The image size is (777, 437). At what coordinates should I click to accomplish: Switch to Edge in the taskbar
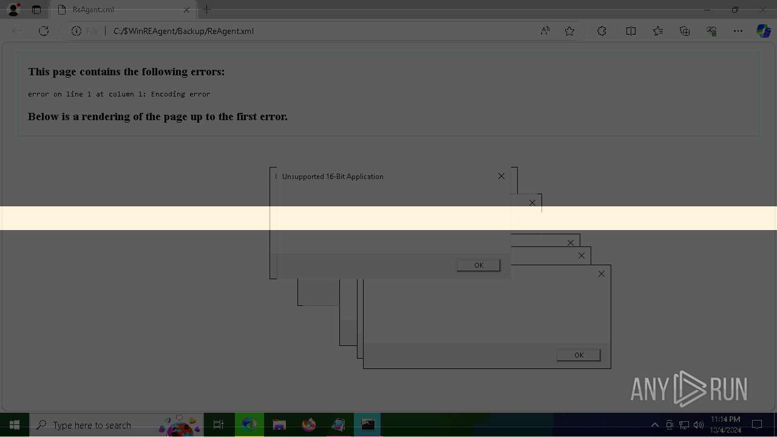click(x=249, y=425)
